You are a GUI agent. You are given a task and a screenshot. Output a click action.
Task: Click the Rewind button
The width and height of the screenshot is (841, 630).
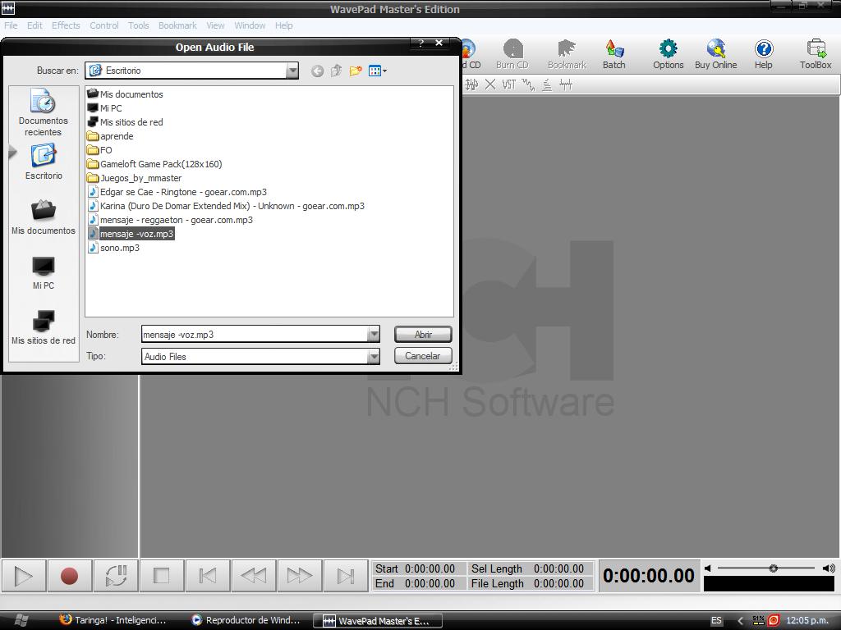click(254, 576)
